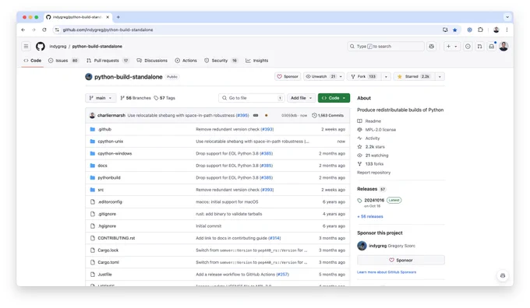This screenshot has width=530, height=308.
Task: Open the cpython-unix folder
Action: pyautogui.click(x=110, y=142)
